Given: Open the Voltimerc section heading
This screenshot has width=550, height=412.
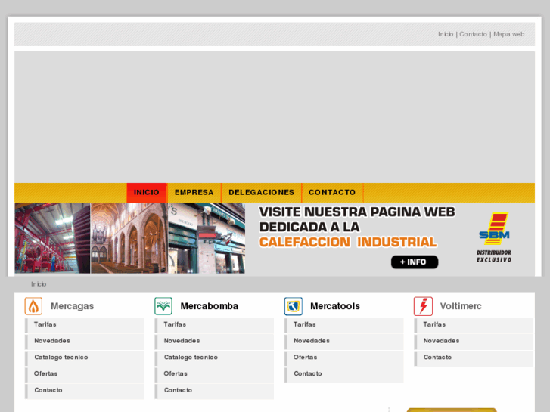Looking at the screenshot, I should [461, 306].
